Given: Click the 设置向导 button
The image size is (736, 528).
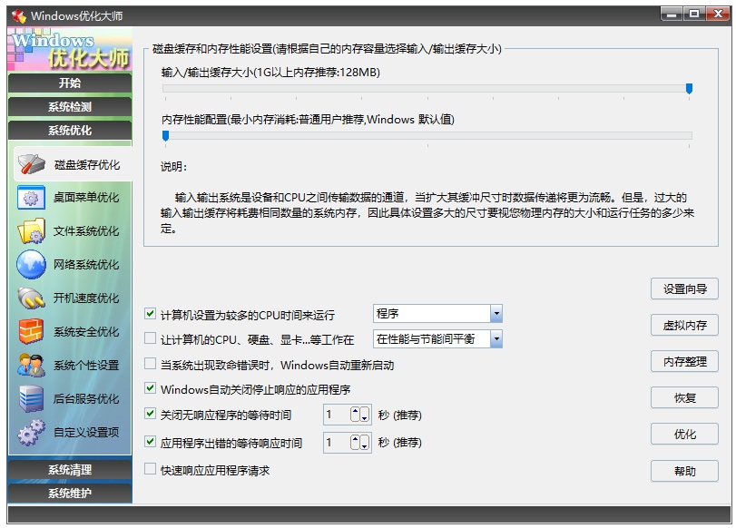Looking at the screenshot, I should [x=684, y=288].
